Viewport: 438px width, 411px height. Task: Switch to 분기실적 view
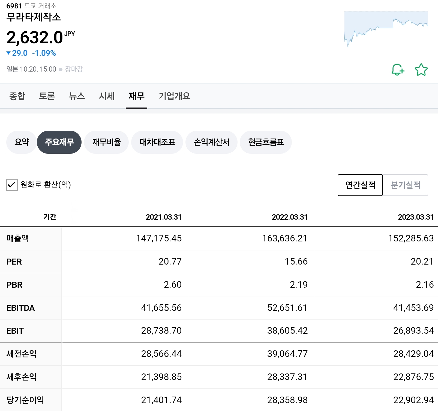(406, 185)
